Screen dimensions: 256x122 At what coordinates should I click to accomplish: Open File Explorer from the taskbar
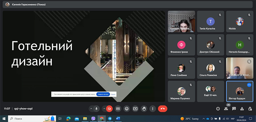click(85, 119)
